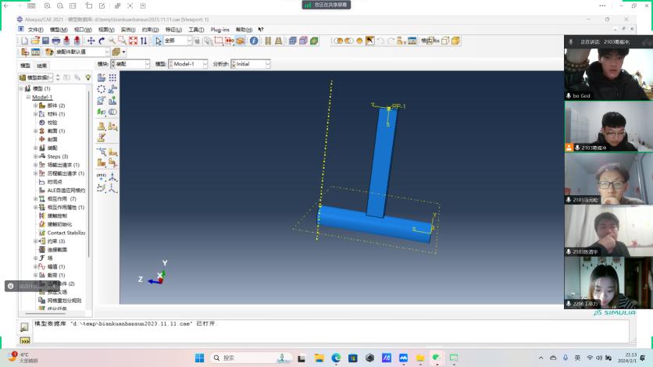This screenshot has height=367, width=653.
Task: Select the Rotate view tool
Action: pos(102,41)
